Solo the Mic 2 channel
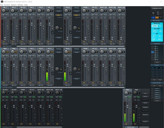 pos(16,15)
